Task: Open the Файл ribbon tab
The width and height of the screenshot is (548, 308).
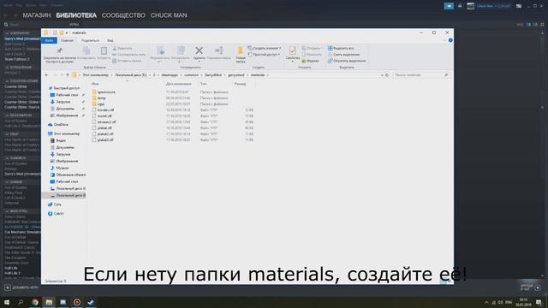Action: 49,40
